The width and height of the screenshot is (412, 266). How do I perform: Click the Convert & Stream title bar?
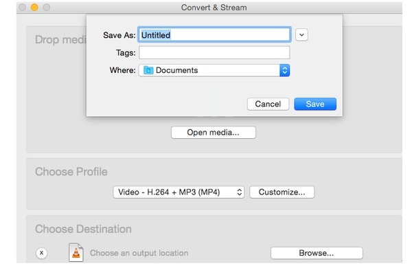(214, 8)
